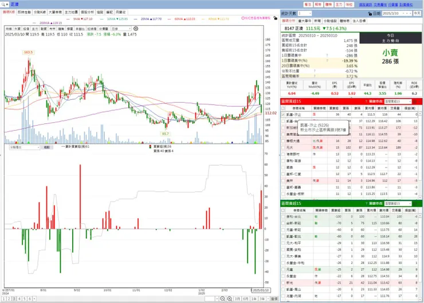Expand more pages arrow after page 6
This screenshot has width=424, height=303.
34,299
